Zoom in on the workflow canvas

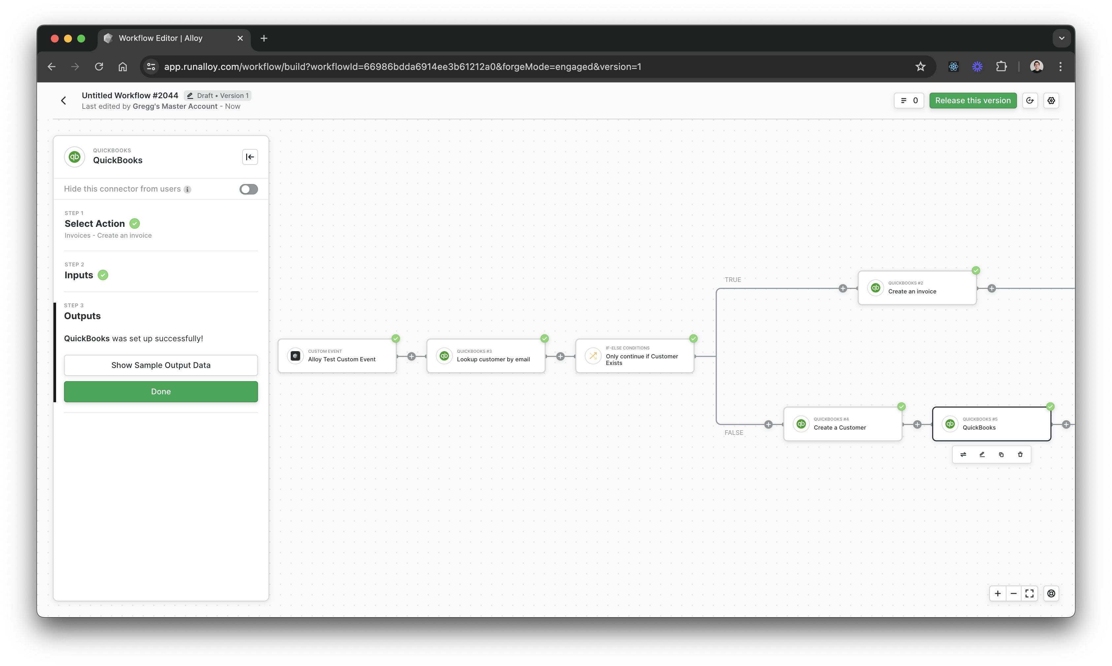998,593
